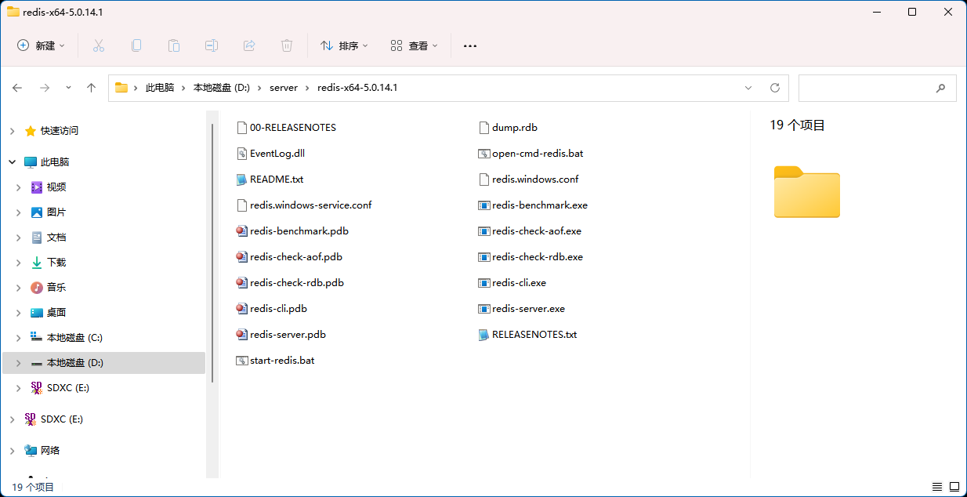This screenshot has height=497, width=967.
Task: Select the redis-check-aof.pdb file icon
Action: (x=242, y=257)
